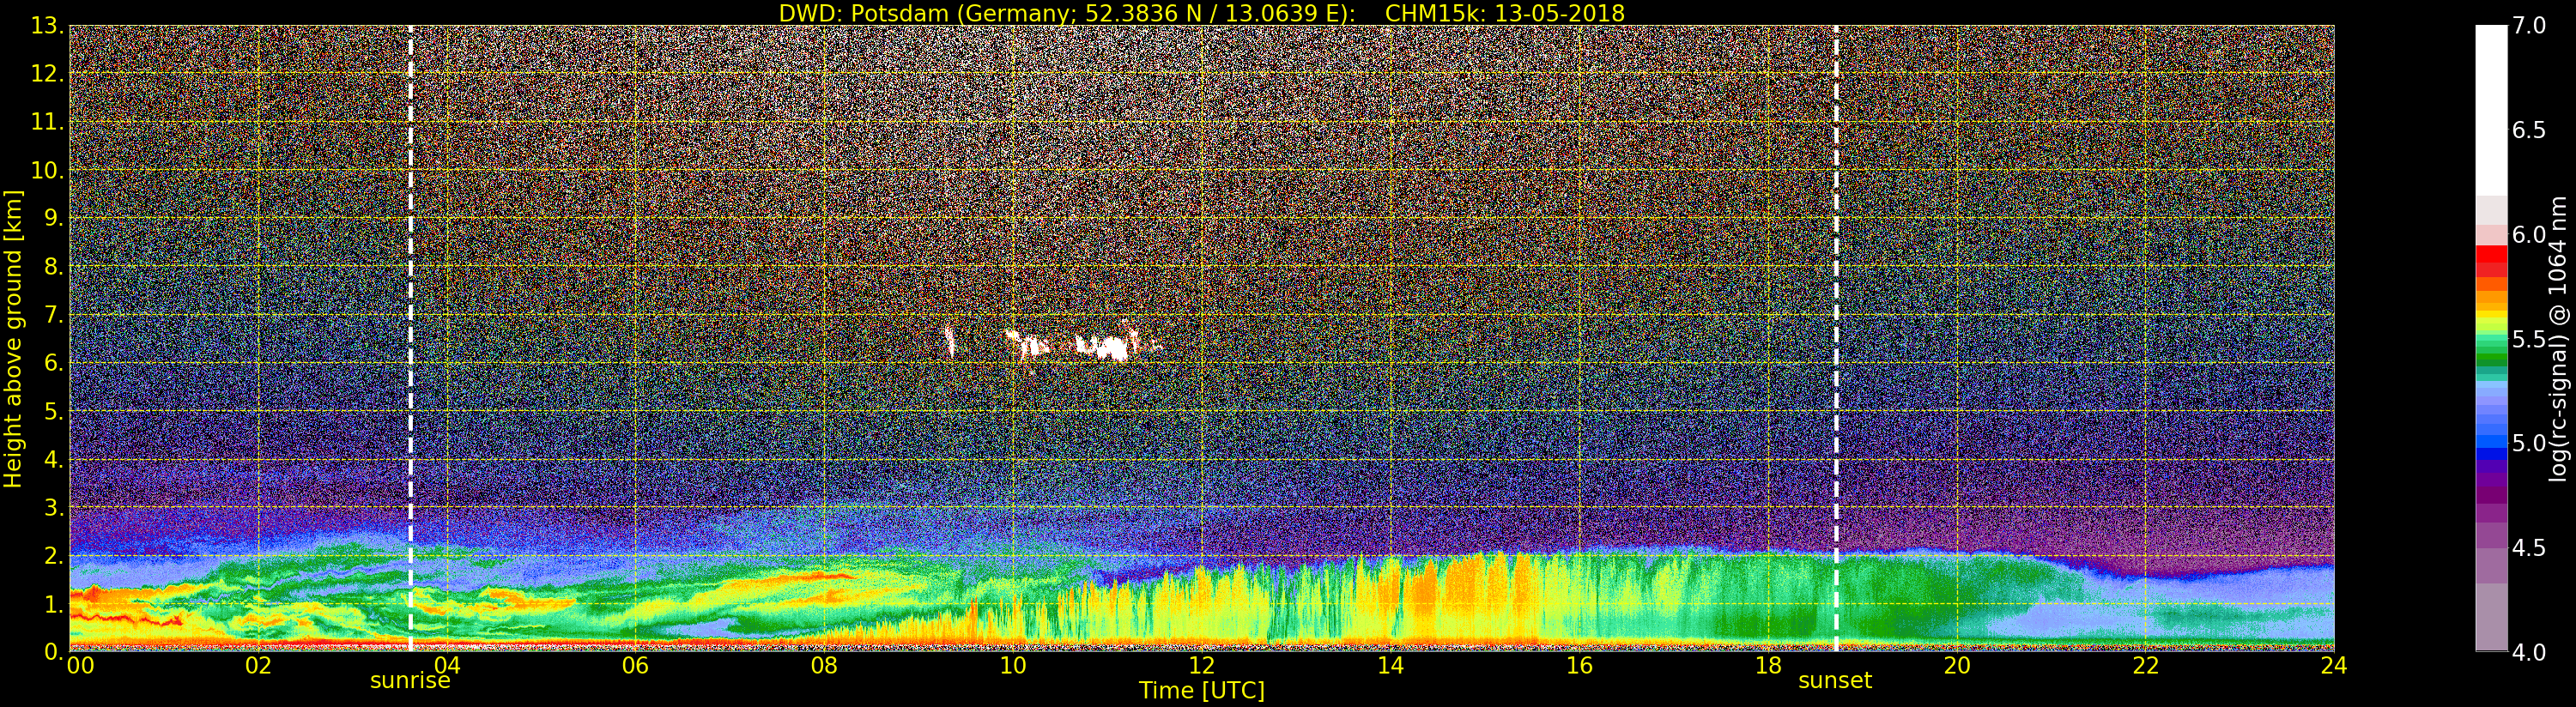2576x707 pixels.
Task: Click the height axis tick label '1.'
Action: pos(53,604)
